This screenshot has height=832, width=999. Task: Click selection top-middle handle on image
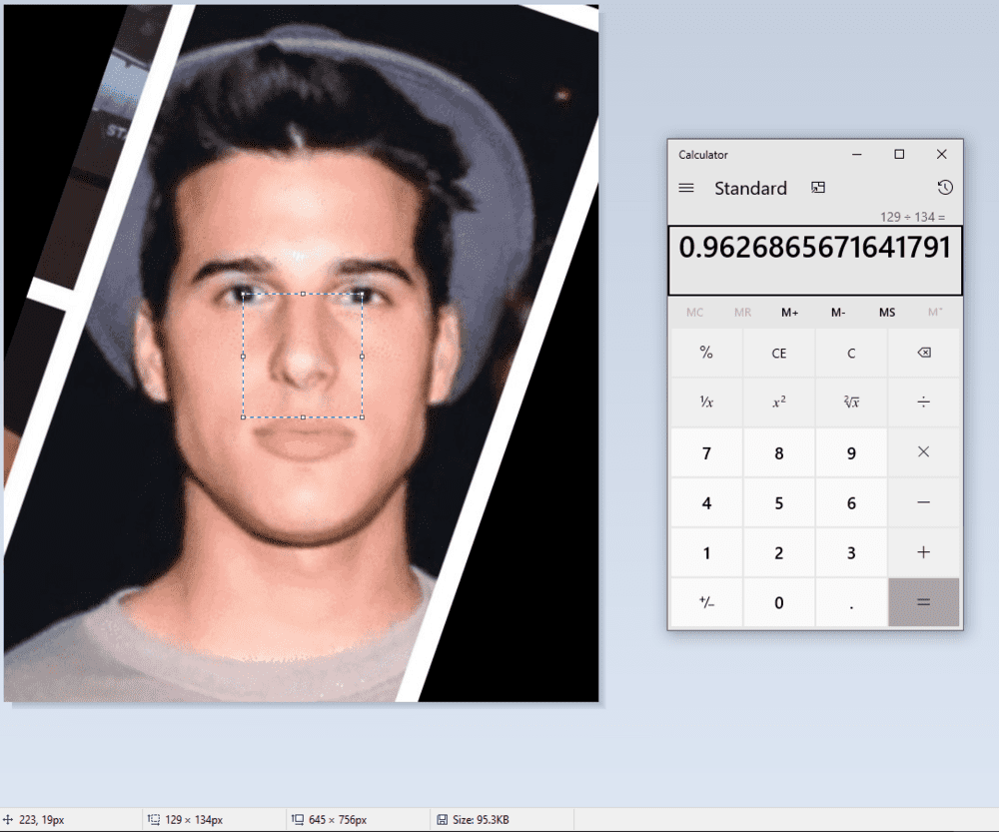pos(304,295)
